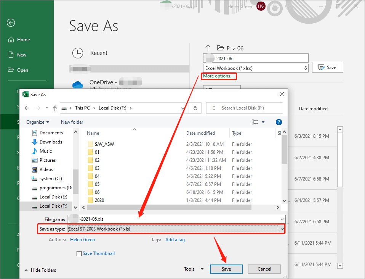Click the Add a tag link
The width and height of the screenshot is (365, 279).
(x=175, y=240)
